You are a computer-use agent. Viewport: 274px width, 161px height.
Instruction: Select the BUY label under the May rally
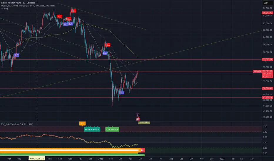click(16, 55)
